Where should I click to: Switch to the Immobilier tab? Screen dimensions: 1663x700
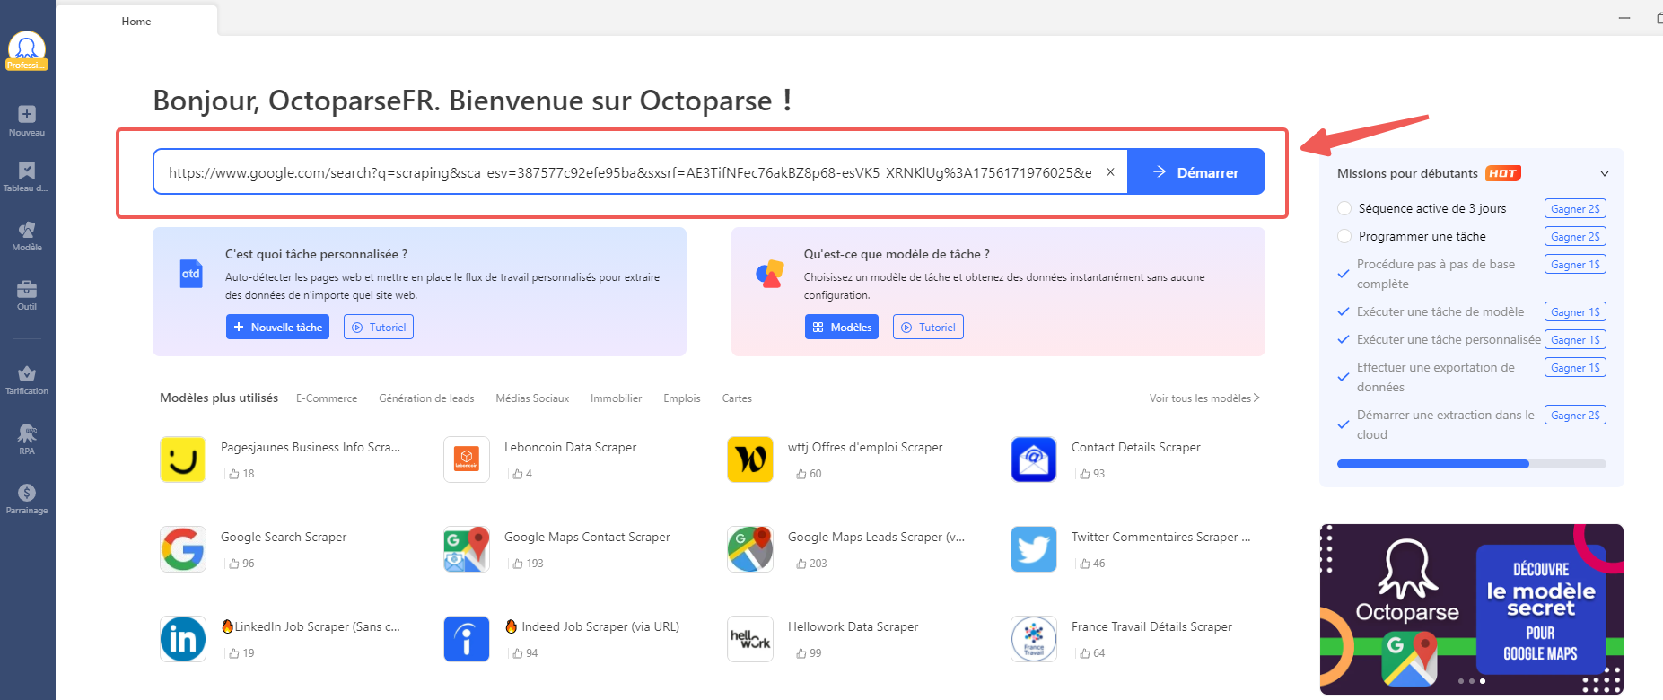(x=616, y=398)
